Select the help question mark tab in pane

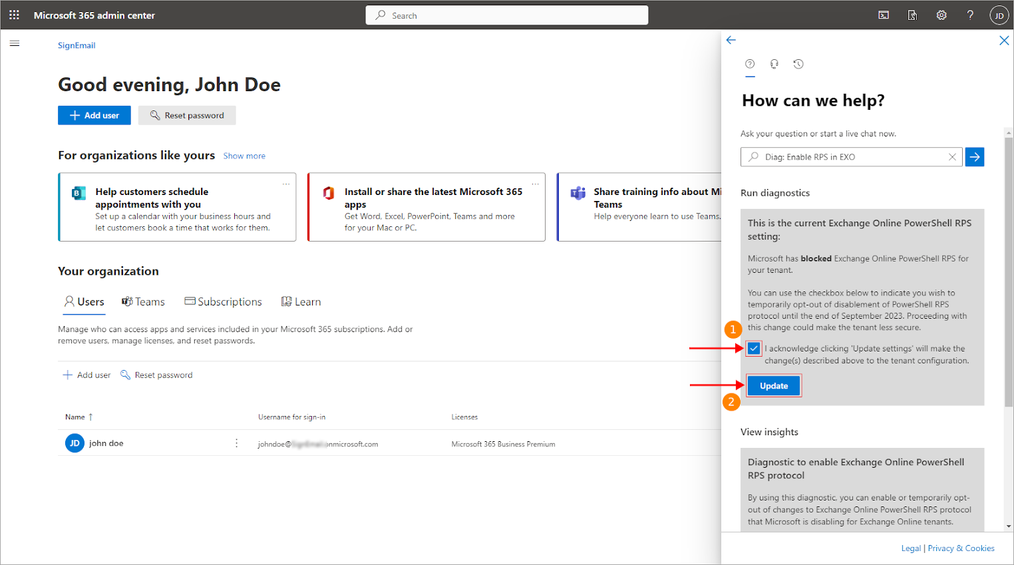(x=750, y=64)
